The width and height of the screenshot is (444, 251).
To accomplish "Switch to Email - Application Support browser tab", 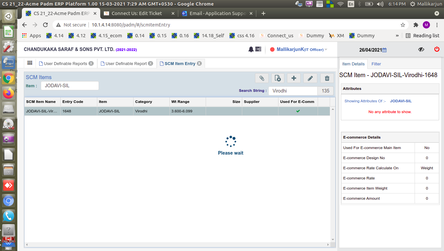I will point(218,13).
